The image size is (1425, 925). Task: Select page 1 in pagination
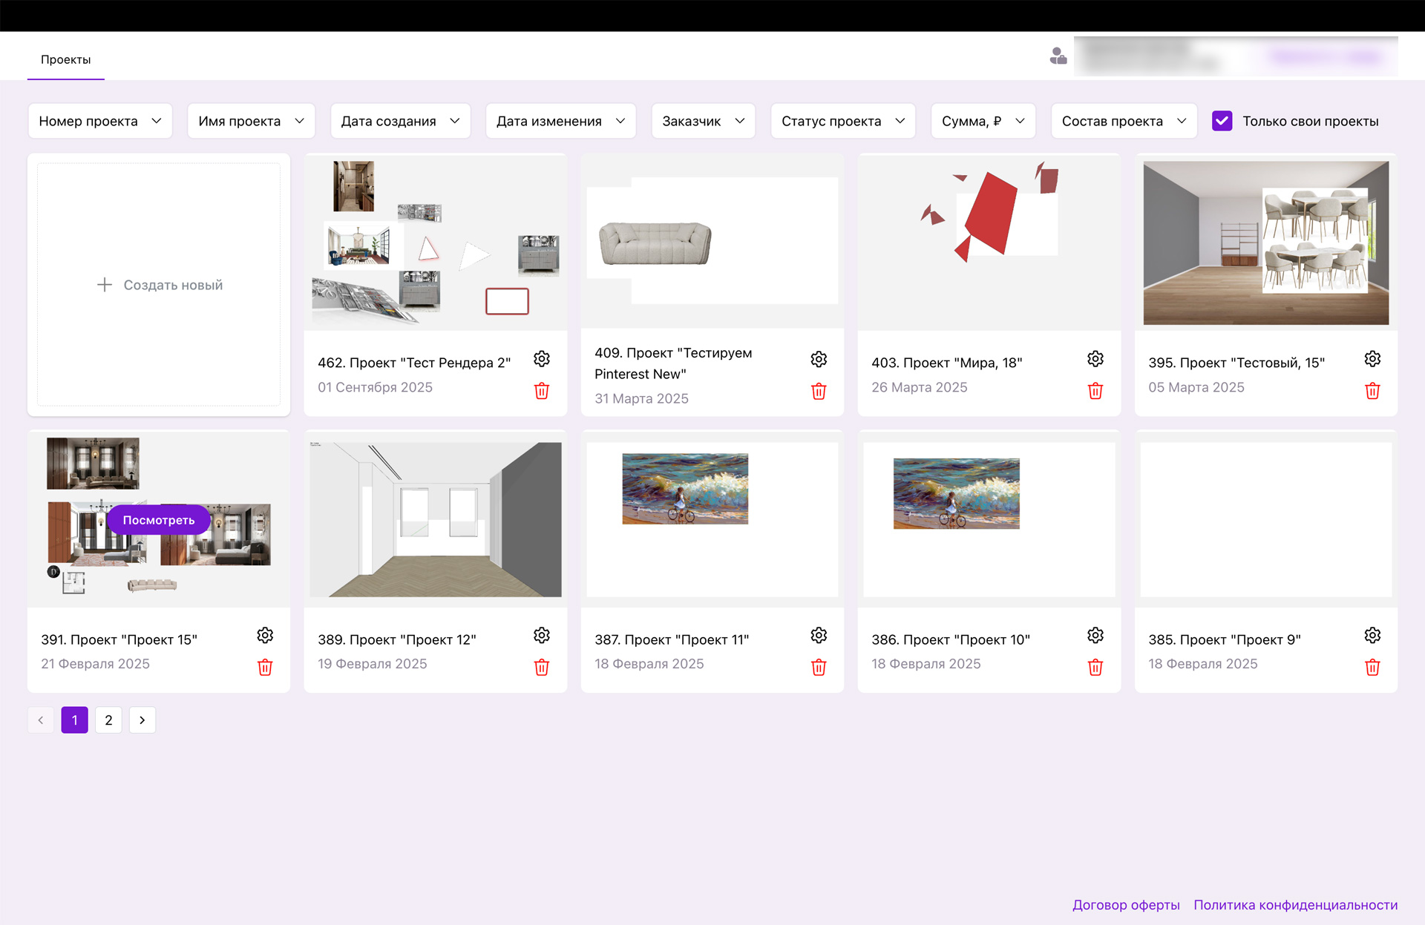pyautogui.click(x=74, y=720)
